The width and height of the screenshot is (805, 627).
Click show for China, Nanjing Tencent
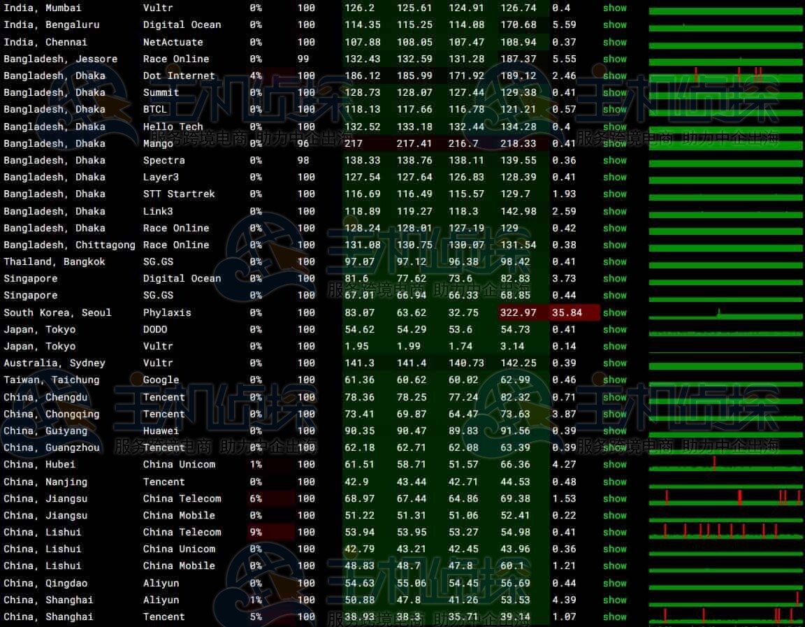coord(614,482)
